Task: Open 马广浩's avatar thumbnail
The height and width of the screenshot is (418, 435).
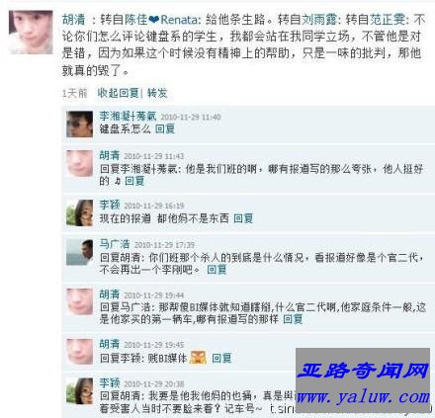Action: coord(79,252)
